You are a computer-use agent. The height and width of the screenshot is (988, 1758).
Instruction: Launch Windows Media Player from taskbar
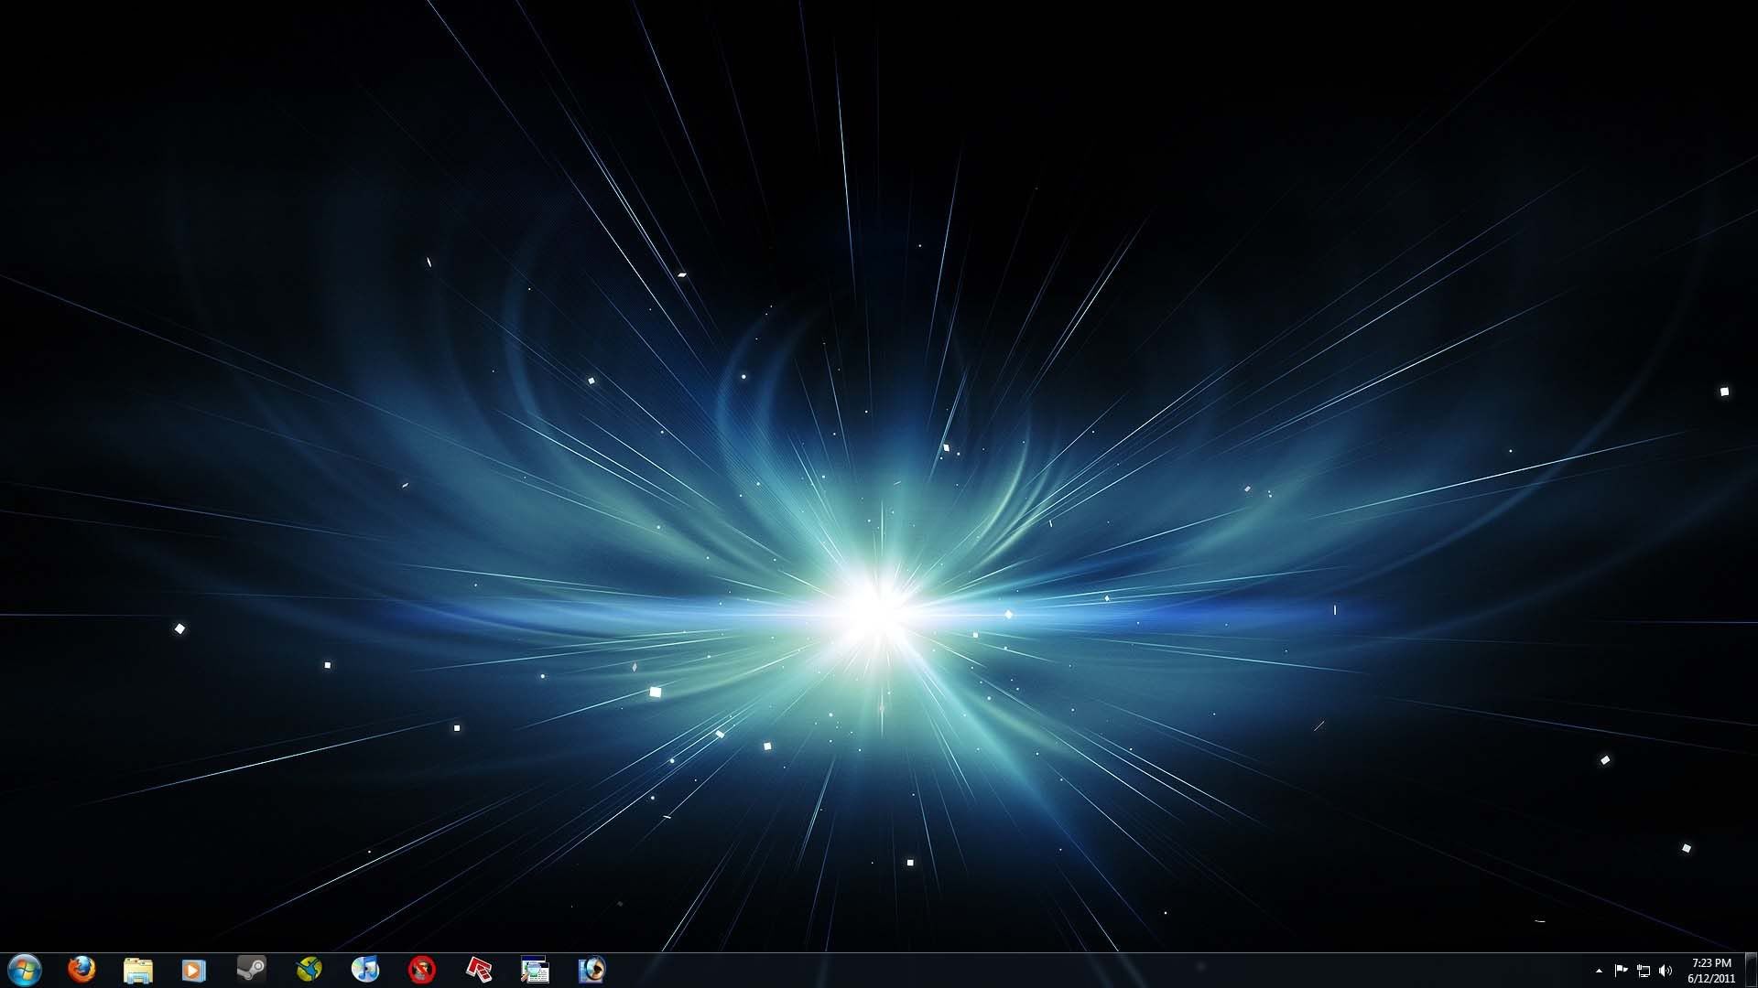point(193,970)
